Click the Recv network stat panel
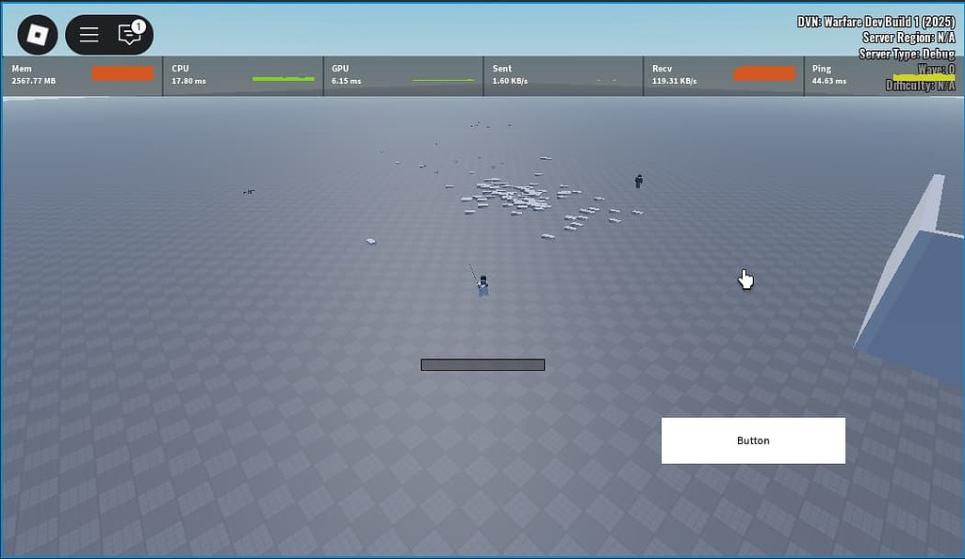The image size is (965, 559). click(721, 75)
